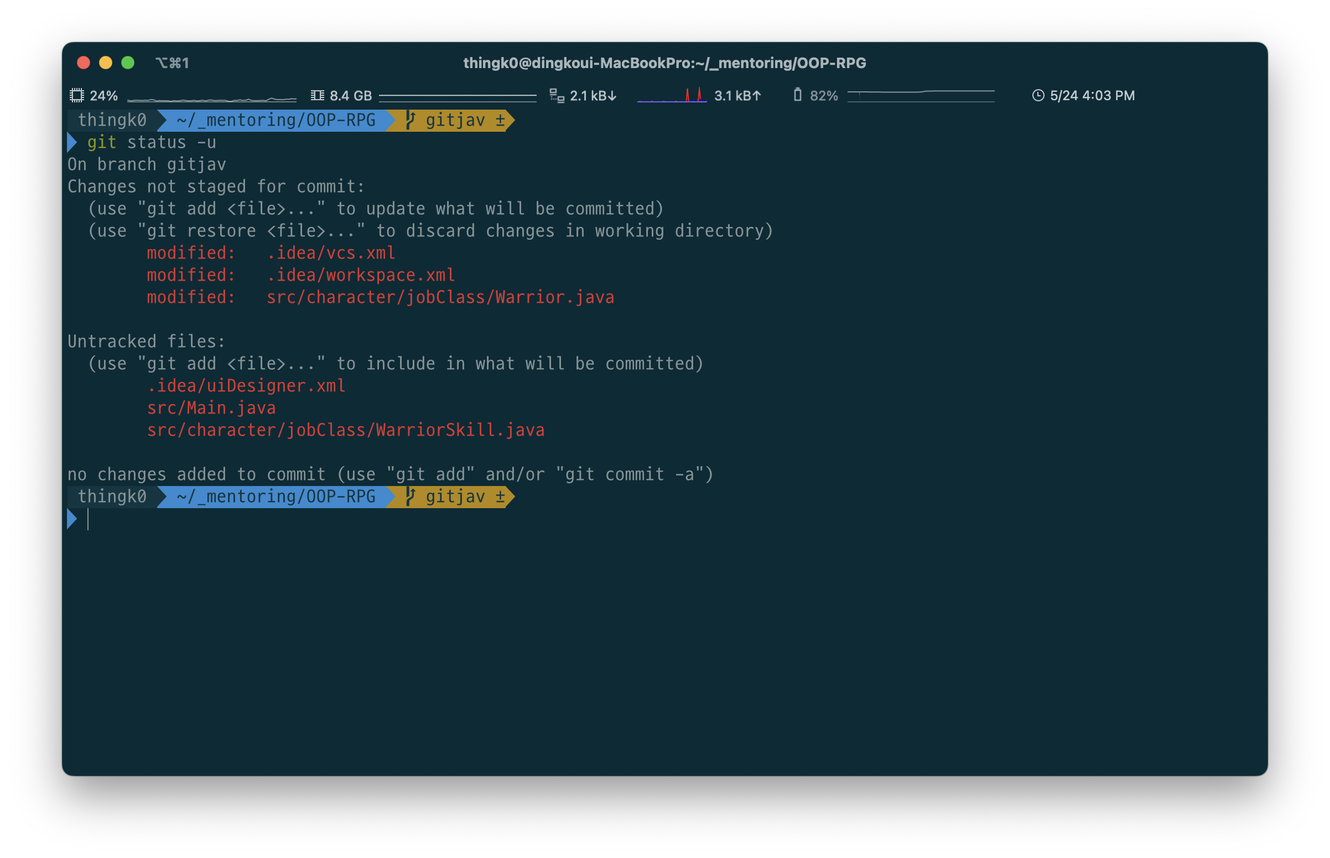Click the memory icon beside 8.4 GB

click(x=318, y=95)
